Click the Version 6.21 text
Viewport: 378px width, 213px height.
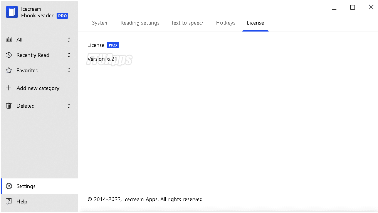(102, 59)
